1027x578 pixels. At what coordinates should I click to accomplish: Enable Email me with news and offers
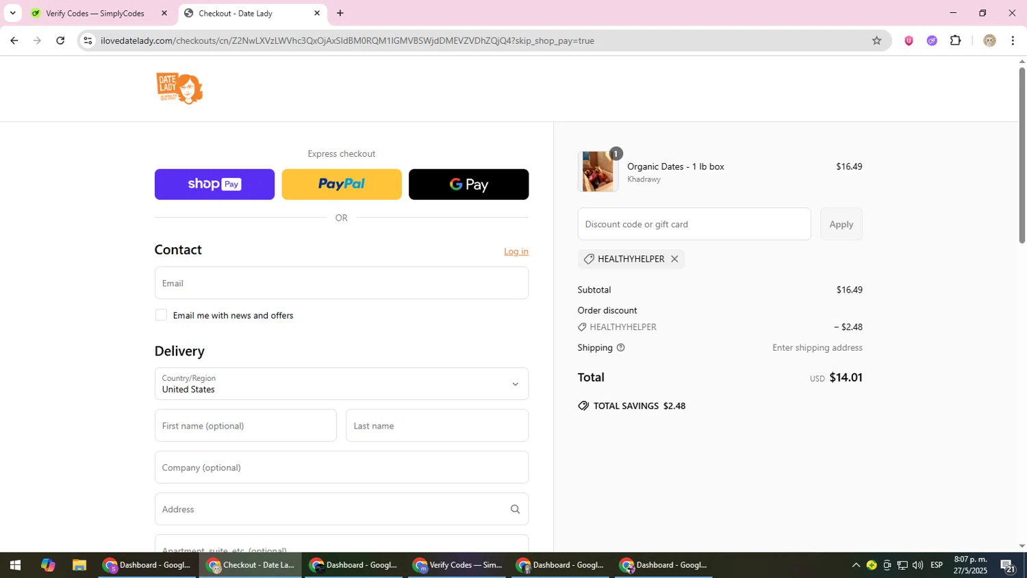click(x=161, y=315)
